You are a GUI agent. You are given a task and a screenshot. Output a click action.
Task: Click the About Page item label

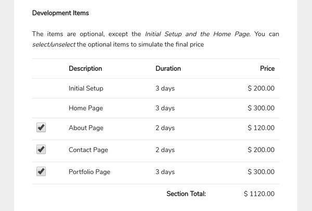coord(86,128)
